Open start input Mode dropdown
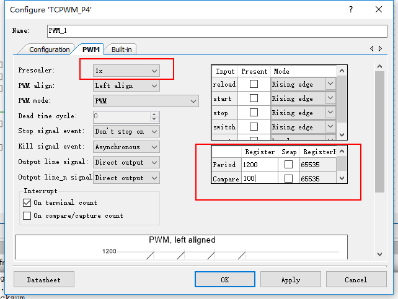Image resolution: width=398 pixels, height=299 pixels. pos(330,98)
